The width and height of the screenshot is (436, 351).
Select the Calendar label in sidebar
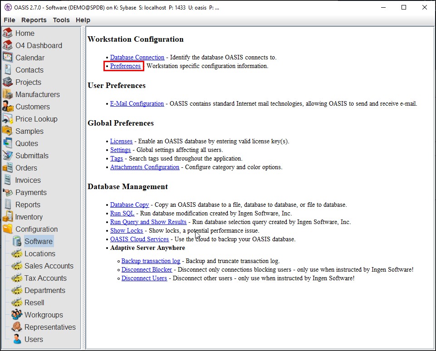(x=30, y=58)
